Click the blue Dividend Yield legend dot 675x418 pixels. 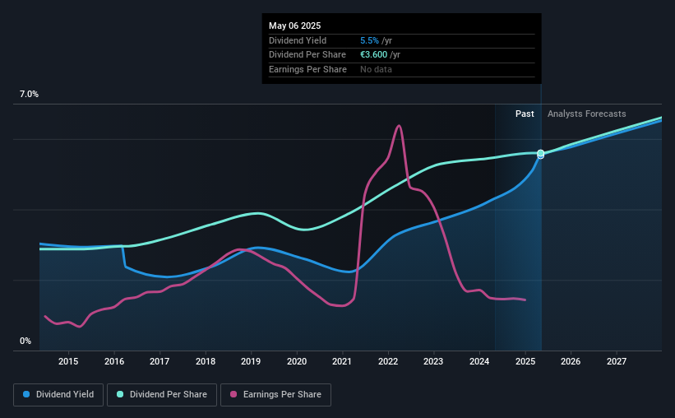click(x=26, y=394)
